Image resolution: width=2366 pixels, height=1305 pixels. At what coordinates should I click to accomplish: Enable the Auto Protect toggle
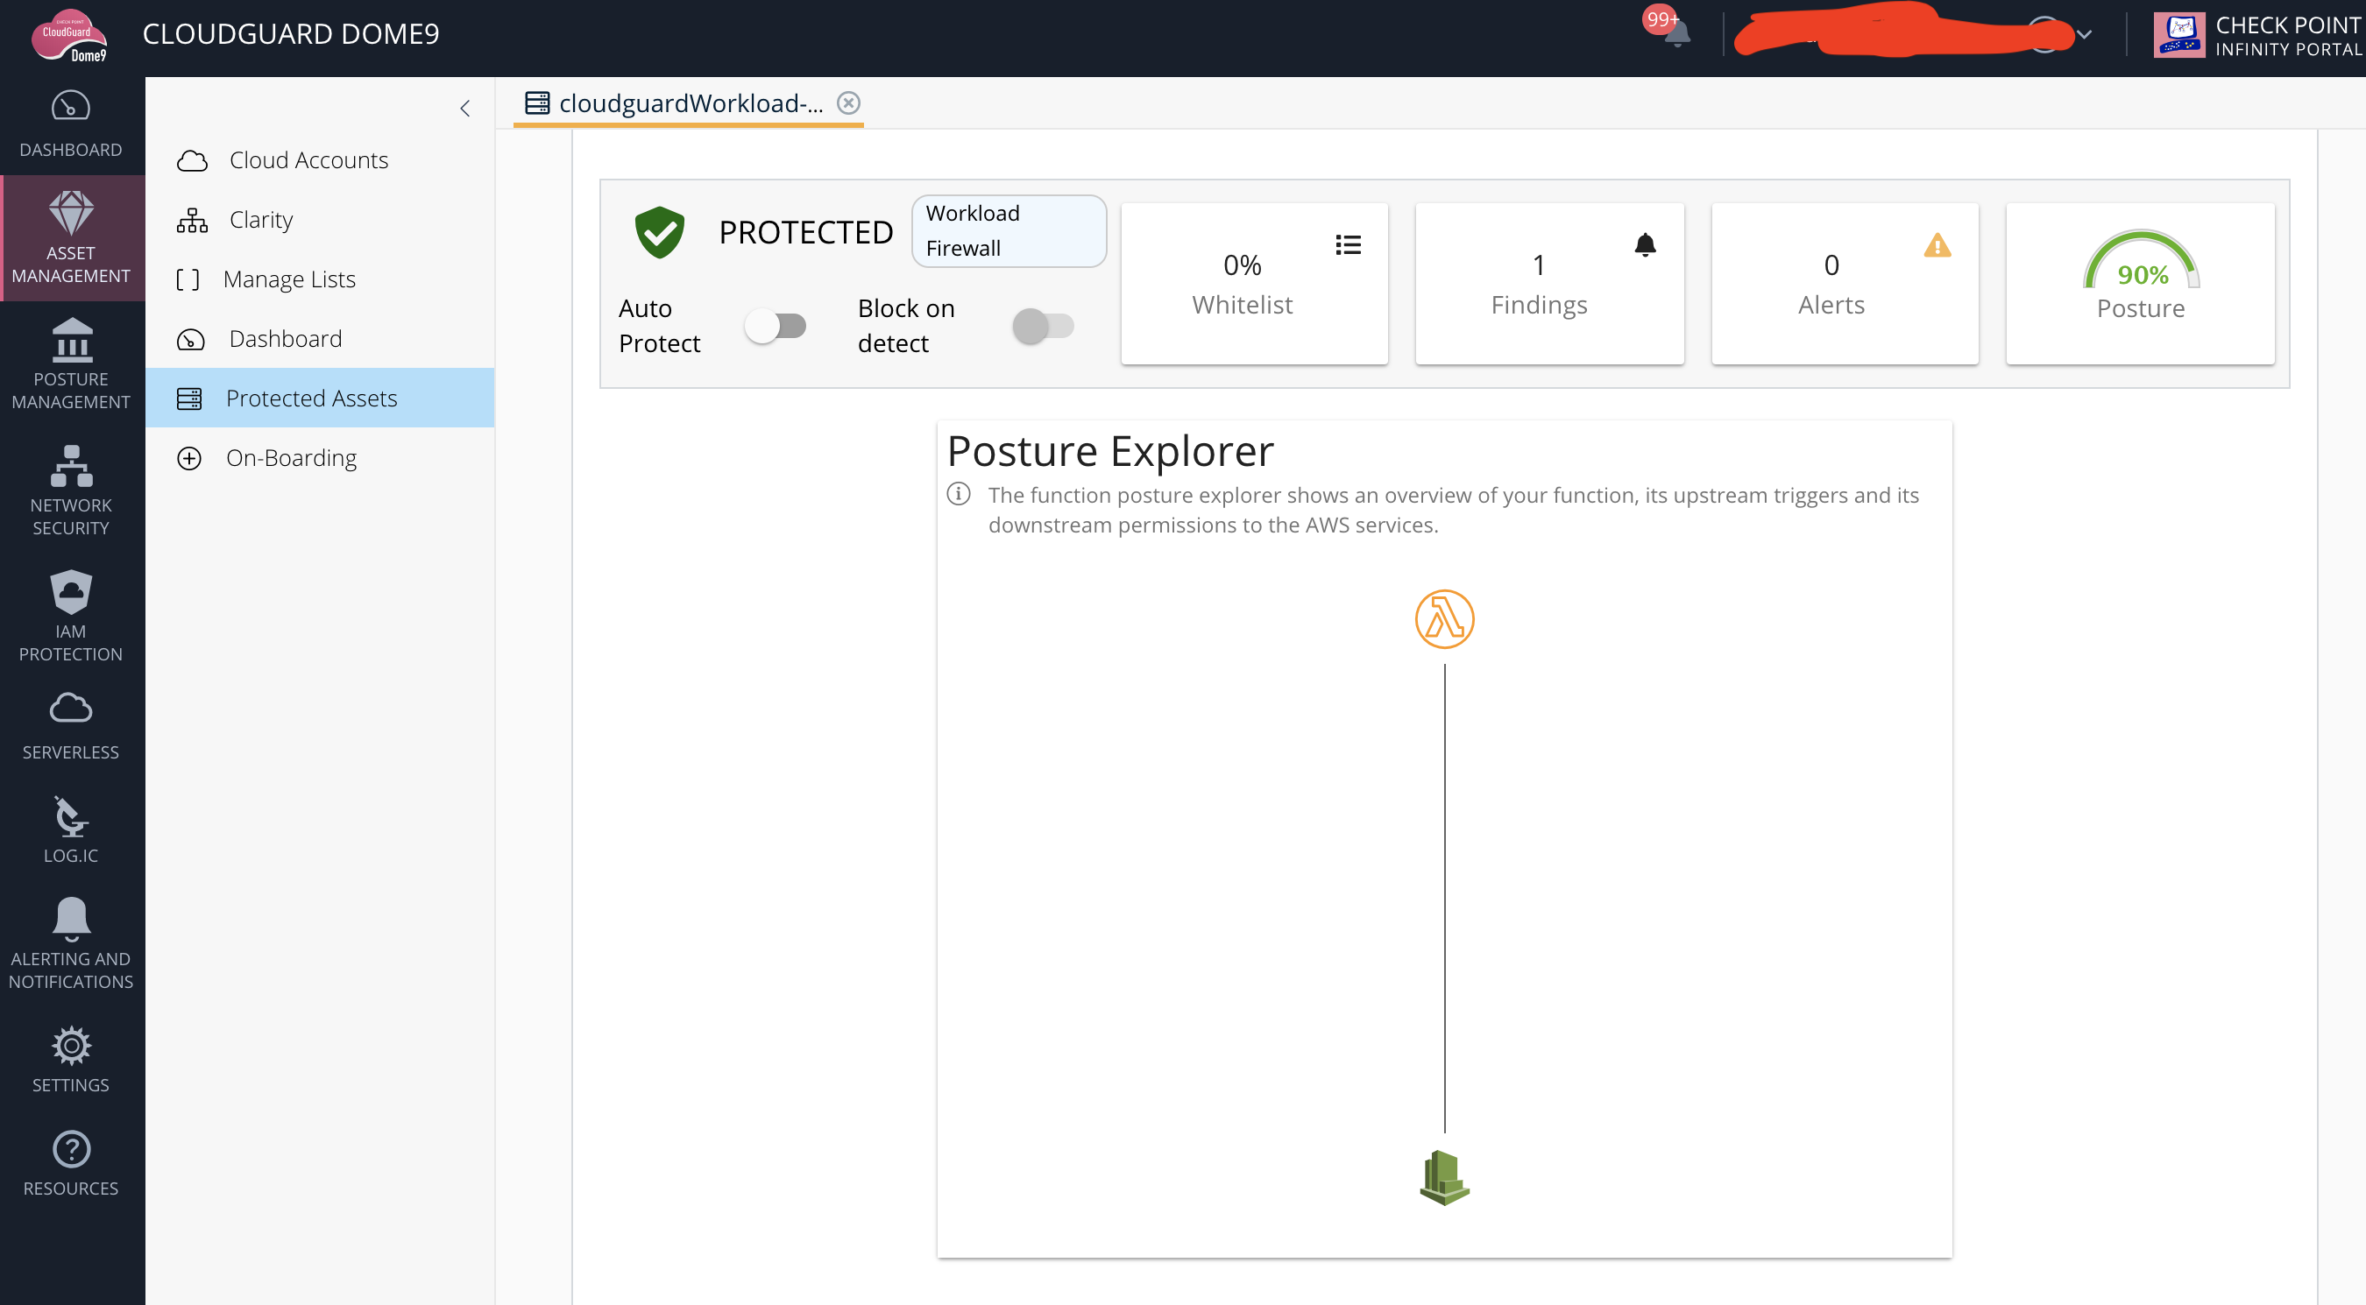776,326
